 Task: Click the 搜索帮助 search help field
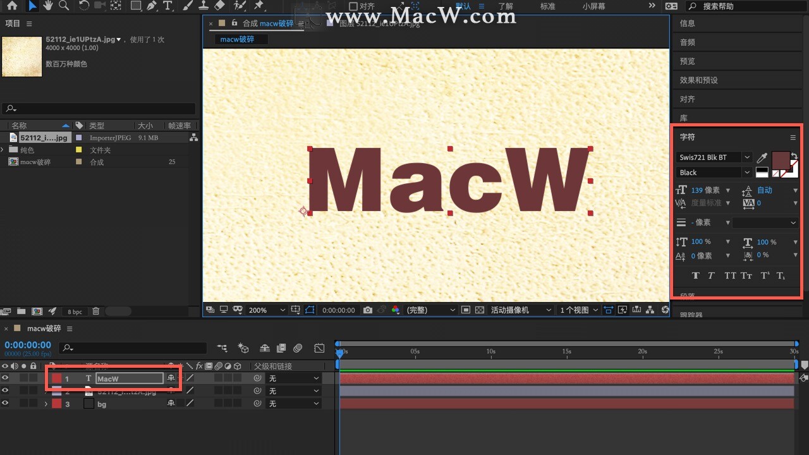745,6
